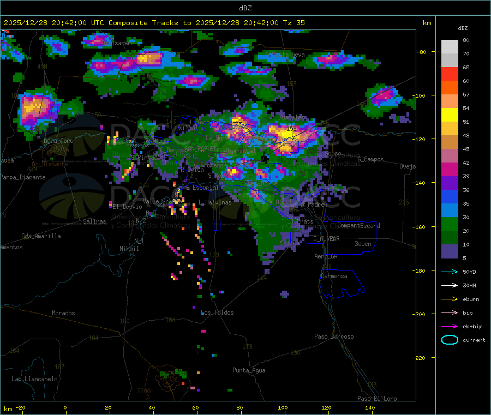Click the 'G_Campos' map label

pos(371,159)
